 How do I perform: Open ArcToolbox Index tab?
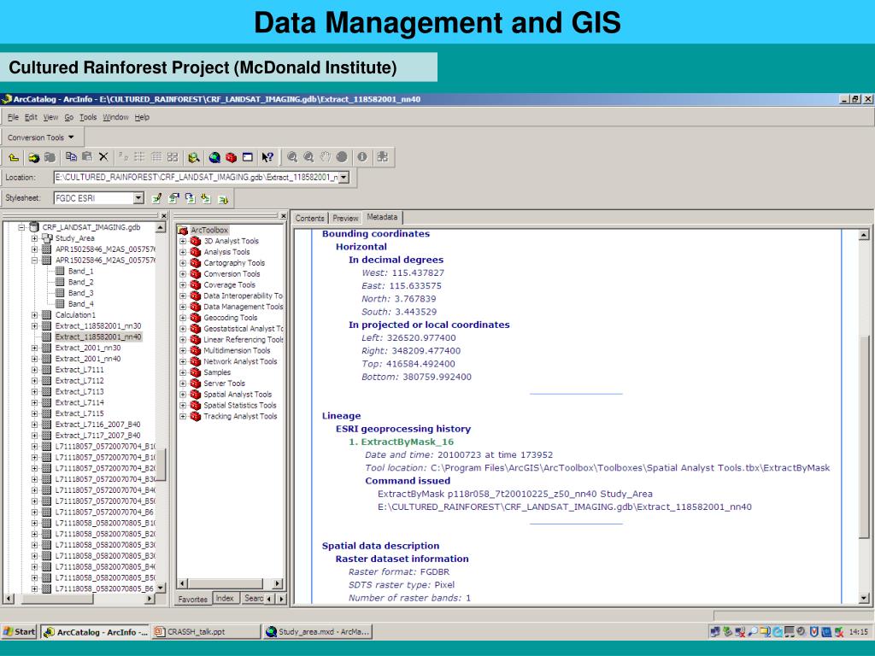(x=225, y=598)
